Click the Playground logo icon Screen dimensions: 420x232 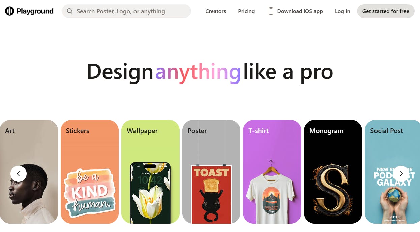[x=9, y=11]
